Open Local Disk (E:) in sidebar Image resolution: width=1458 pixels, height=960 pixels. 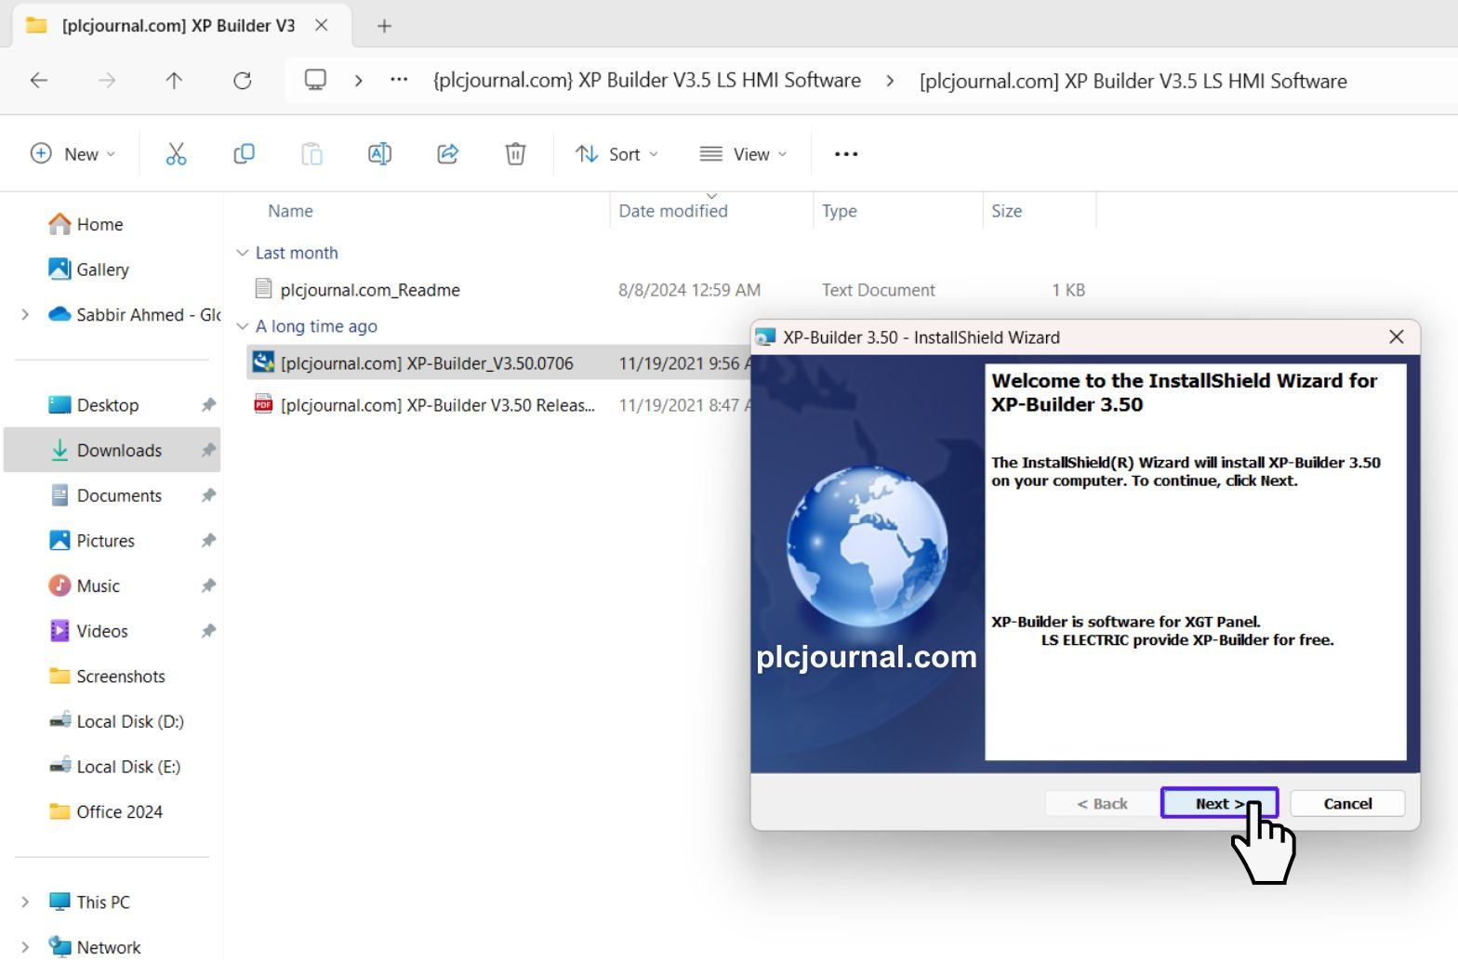point(128,767)
